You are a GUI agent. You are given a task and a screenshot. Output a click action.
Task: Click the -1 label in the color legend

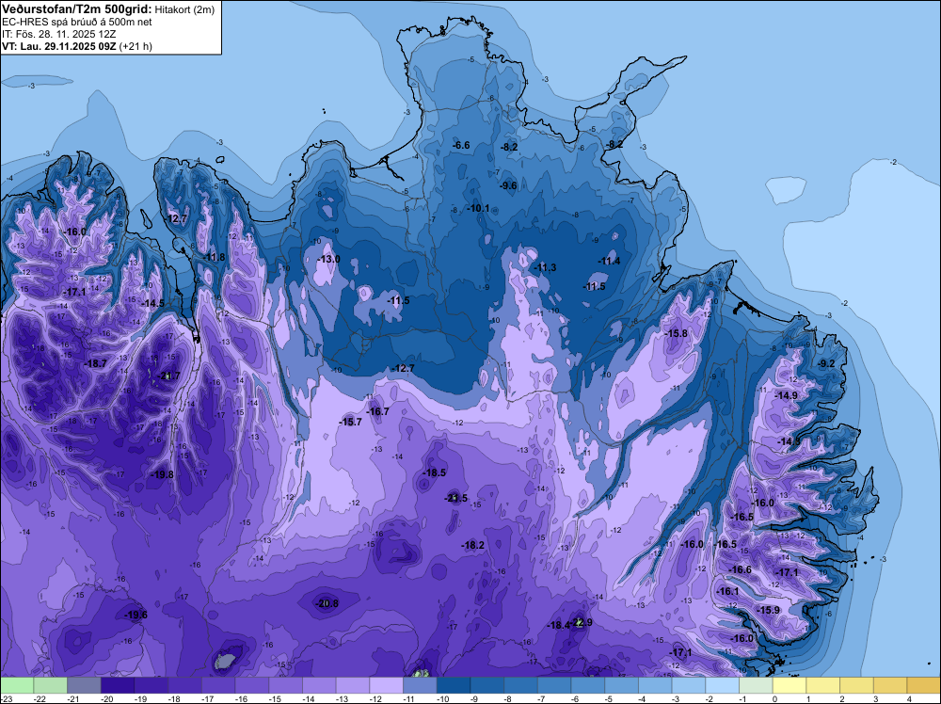tap(744, 698)
